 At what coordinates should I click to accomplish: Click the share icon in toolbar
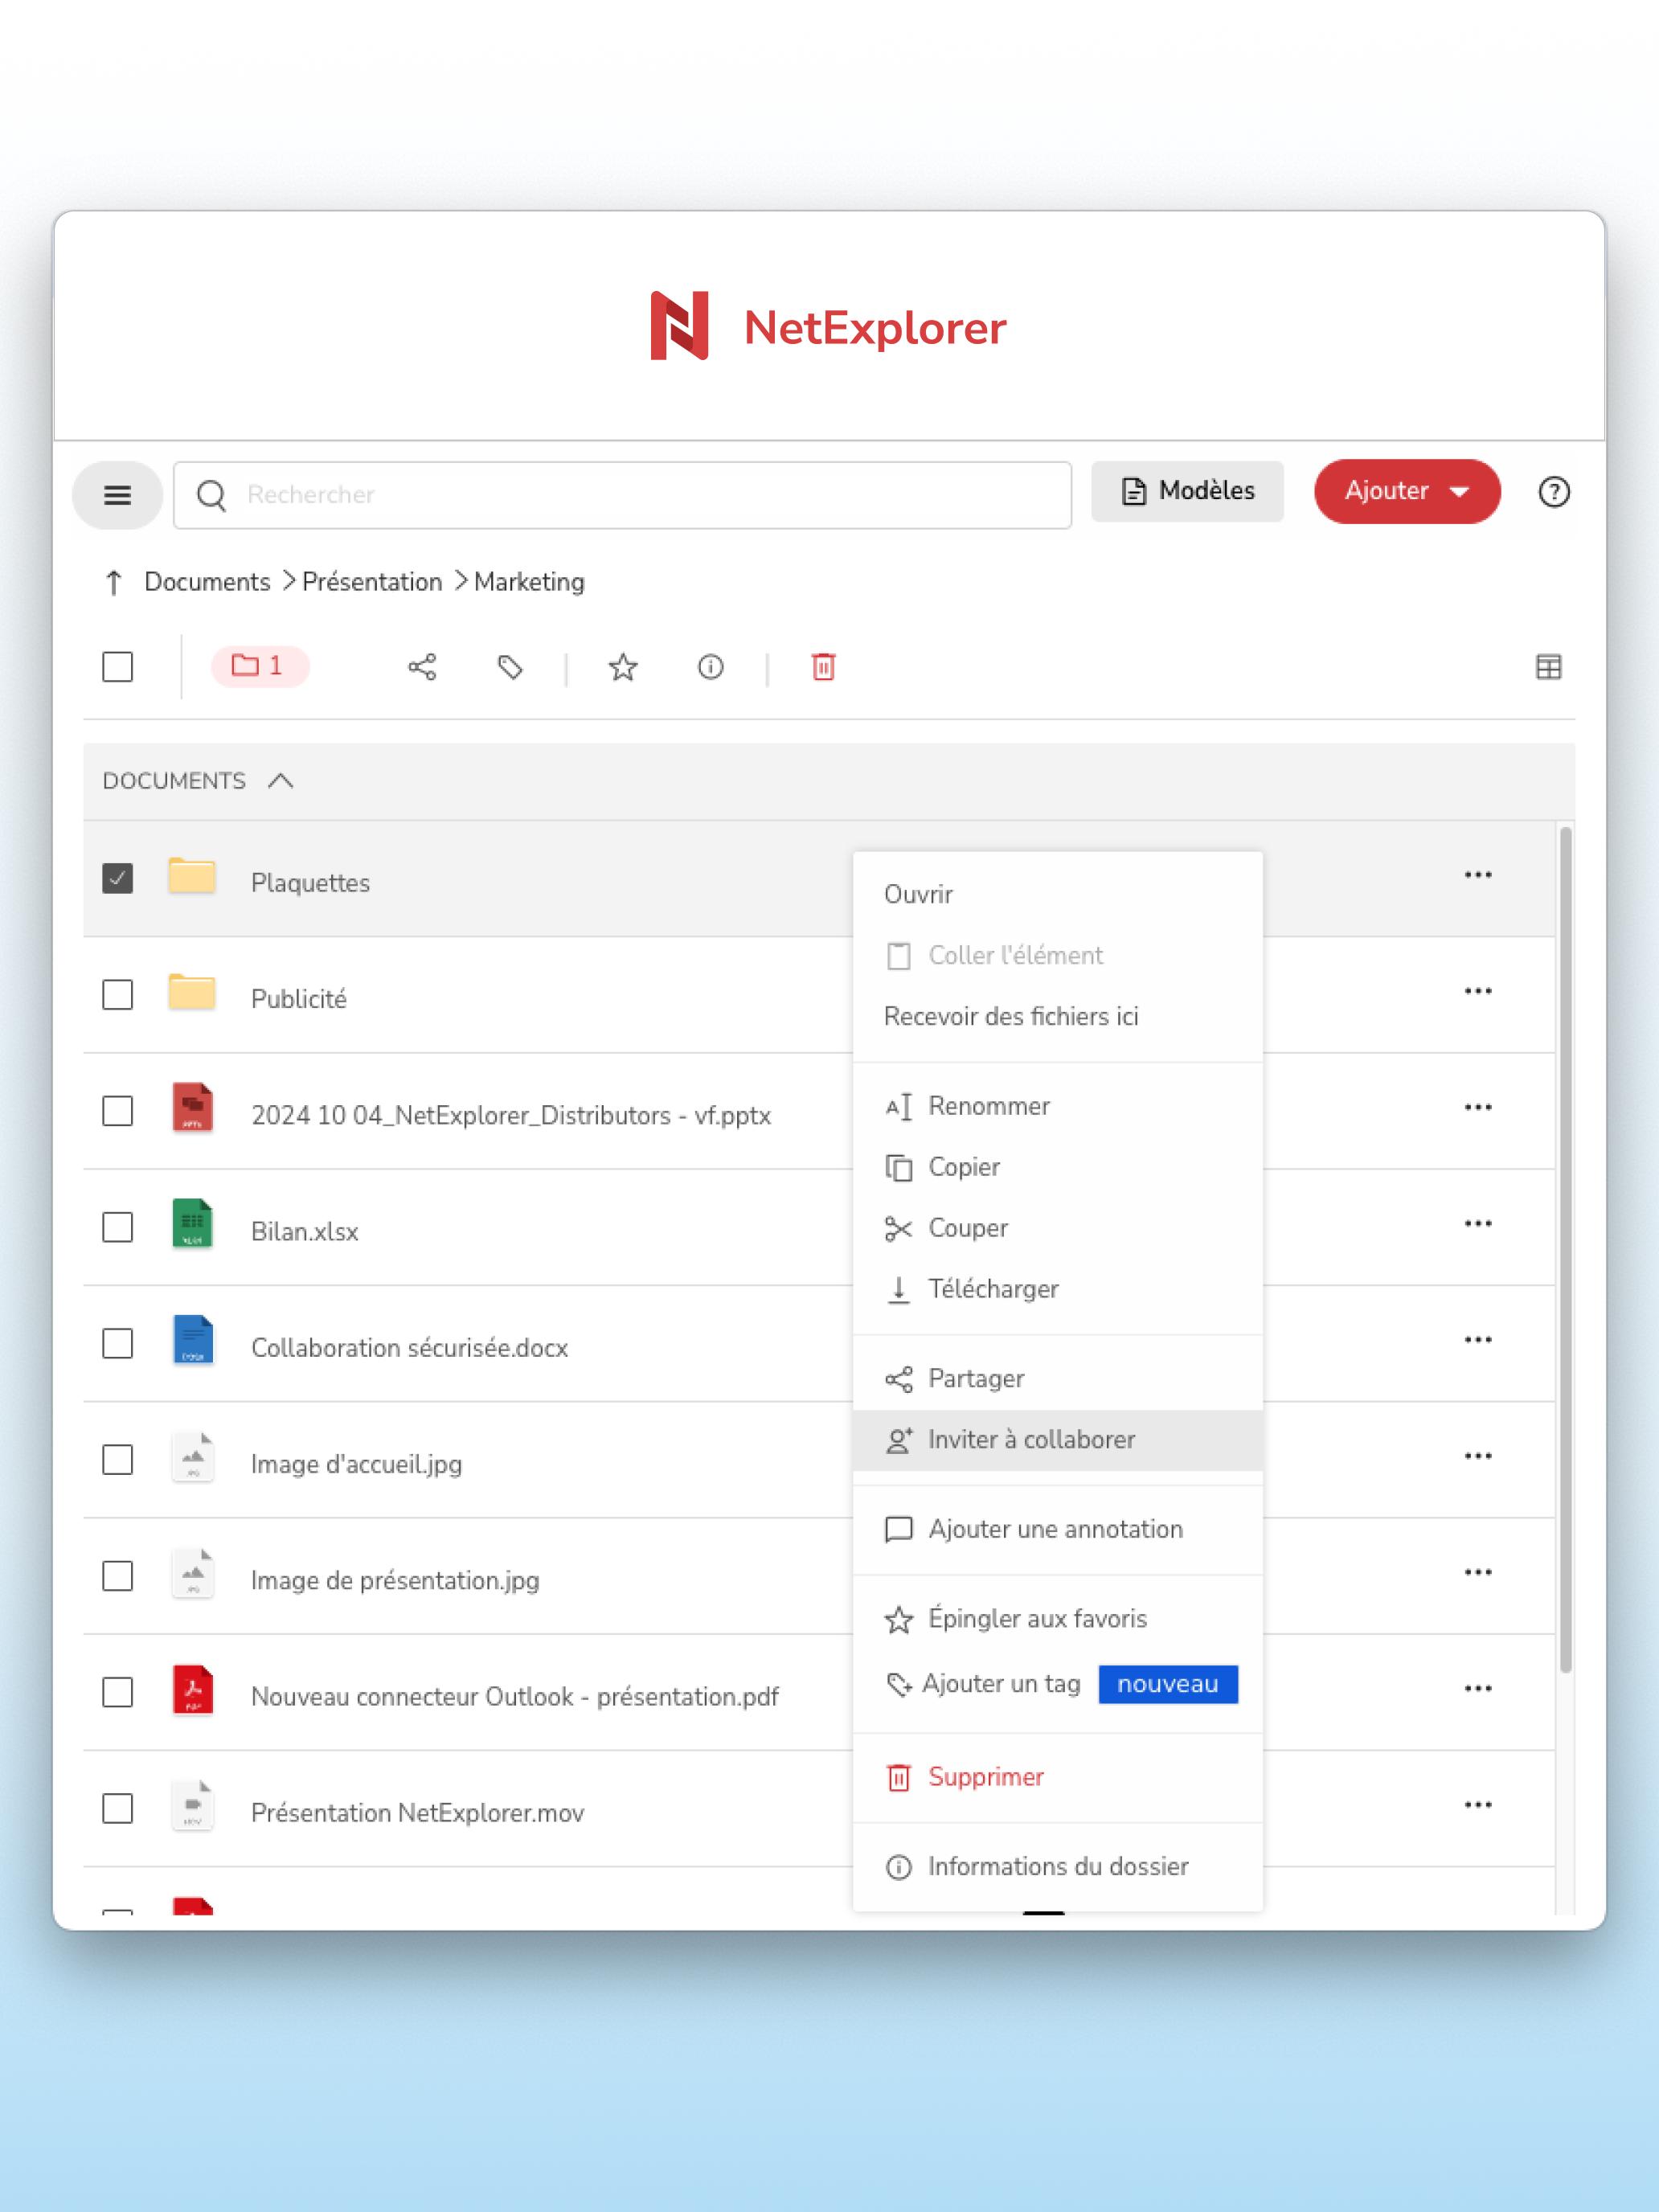click(422, 667)
